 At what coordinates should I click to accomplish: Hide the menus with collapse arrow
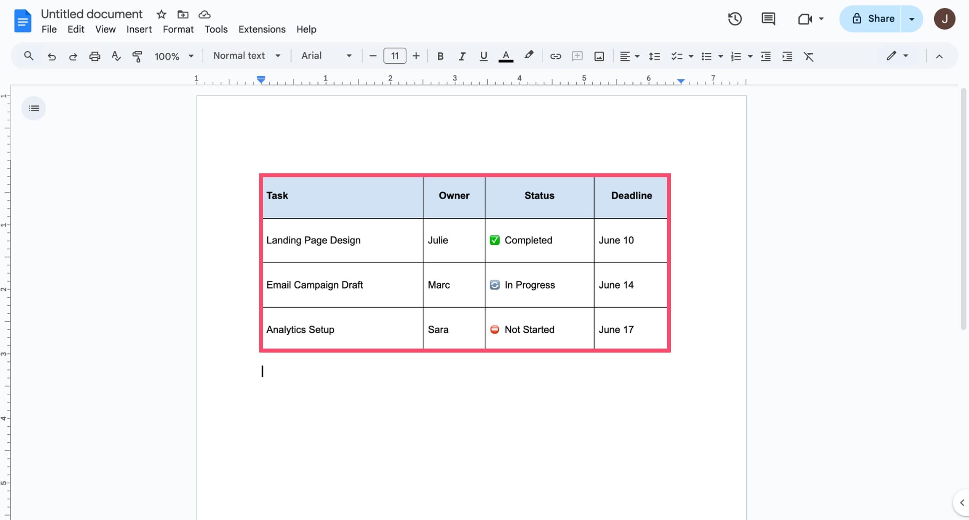tap(939, 56)
